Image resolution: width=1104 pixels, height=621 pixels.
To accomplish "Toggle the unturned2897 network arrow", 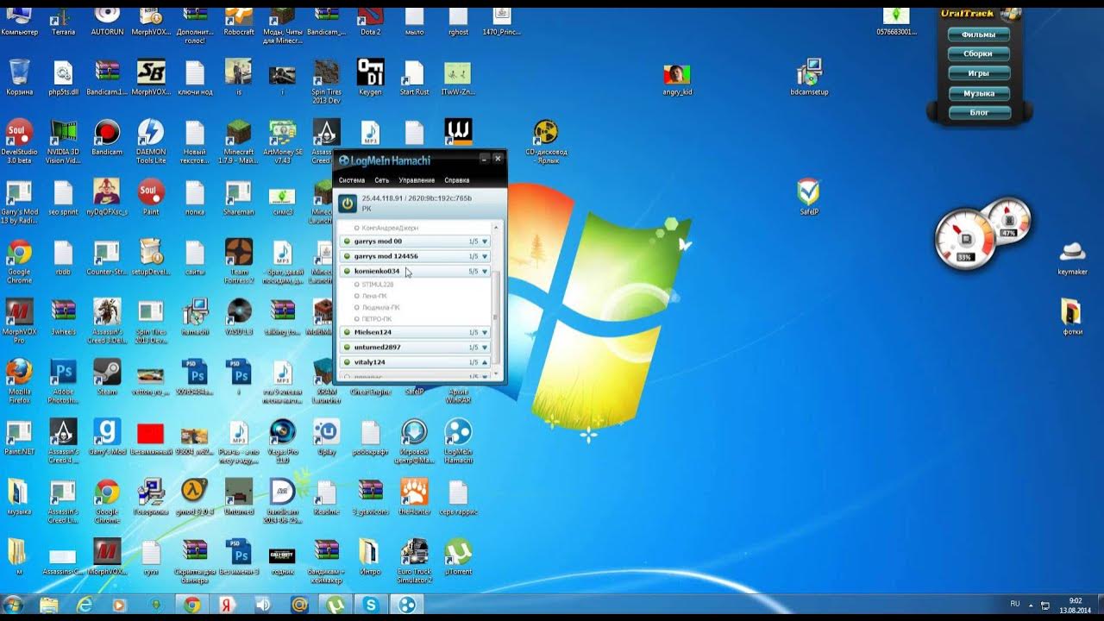I will tap(485, 347).
